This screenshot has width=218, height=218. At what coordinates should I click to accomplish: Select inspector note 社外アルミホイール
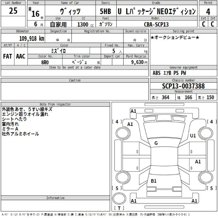click(x=20, y=134)
